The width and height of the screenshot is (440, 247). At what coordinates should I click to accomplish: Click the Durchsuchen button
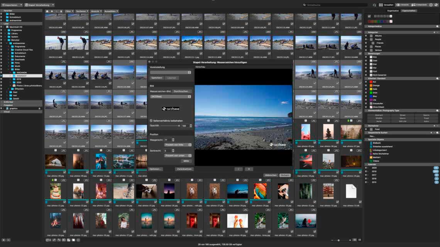[x=182, y=91]
